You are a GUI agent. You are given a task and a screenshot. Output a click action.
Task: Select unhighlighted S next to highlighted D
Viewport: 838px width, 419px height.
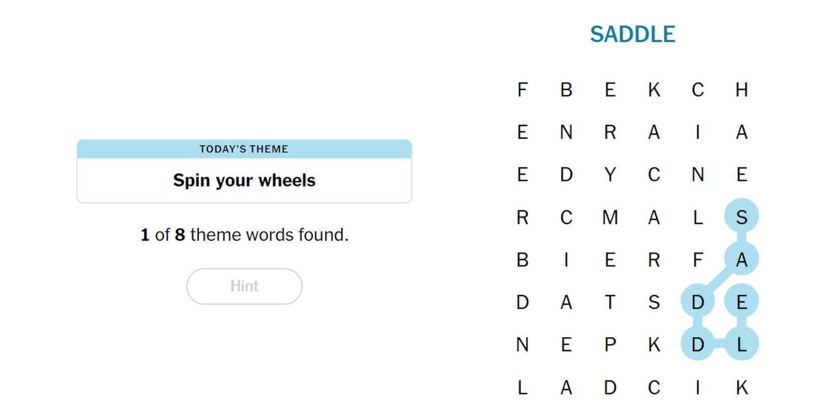click(654, 302)
